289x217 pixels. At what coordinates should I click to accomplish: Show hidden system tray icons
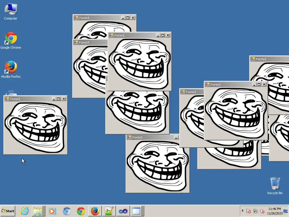point(242,211)
